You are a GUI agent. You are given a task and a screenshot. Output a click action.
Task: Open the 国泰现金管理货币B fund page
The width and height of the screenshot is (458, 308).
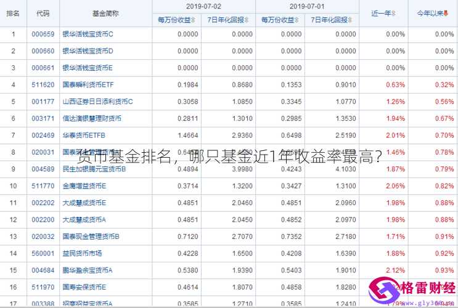pyautogui.click(x=91, y=237)
